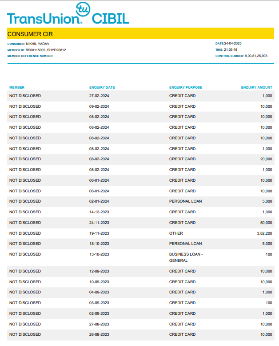
Task: Click the MEMBER REFERENCE NUMBER label
Action: [30, 56]
